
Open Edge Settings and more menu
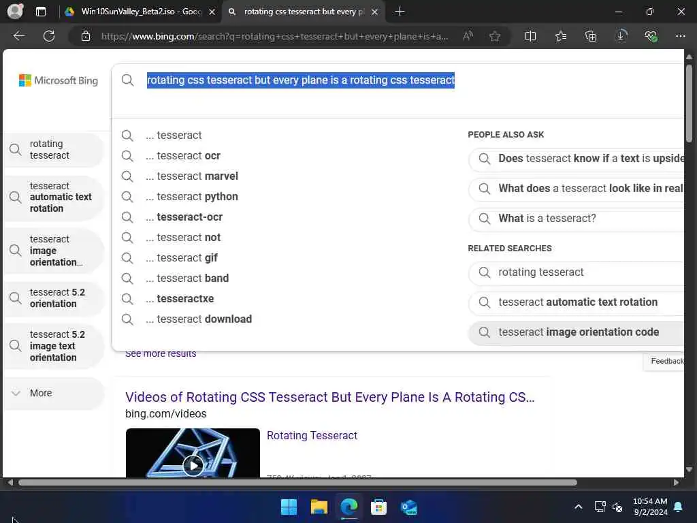[x=680, y=36]
